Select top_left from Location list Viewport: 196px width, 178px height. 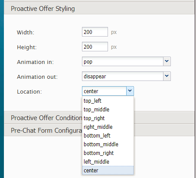tap(108, 101)
